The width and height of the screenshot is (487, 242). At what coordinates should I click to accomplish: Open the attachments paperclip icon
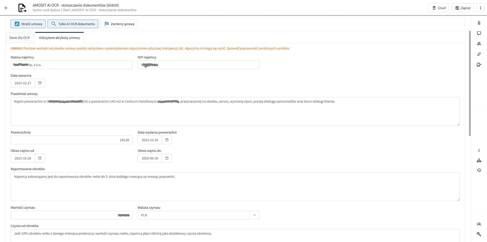pos(479,23)
